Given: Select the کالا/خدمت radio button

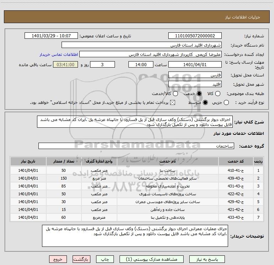Looking at the screenshot, I should click(x=175, y=94).
